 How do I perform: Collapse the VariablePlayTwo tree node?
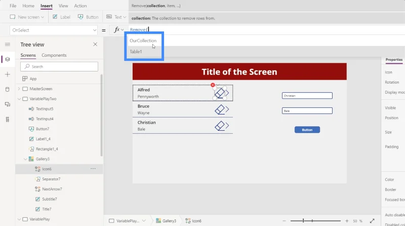point(19,99)
